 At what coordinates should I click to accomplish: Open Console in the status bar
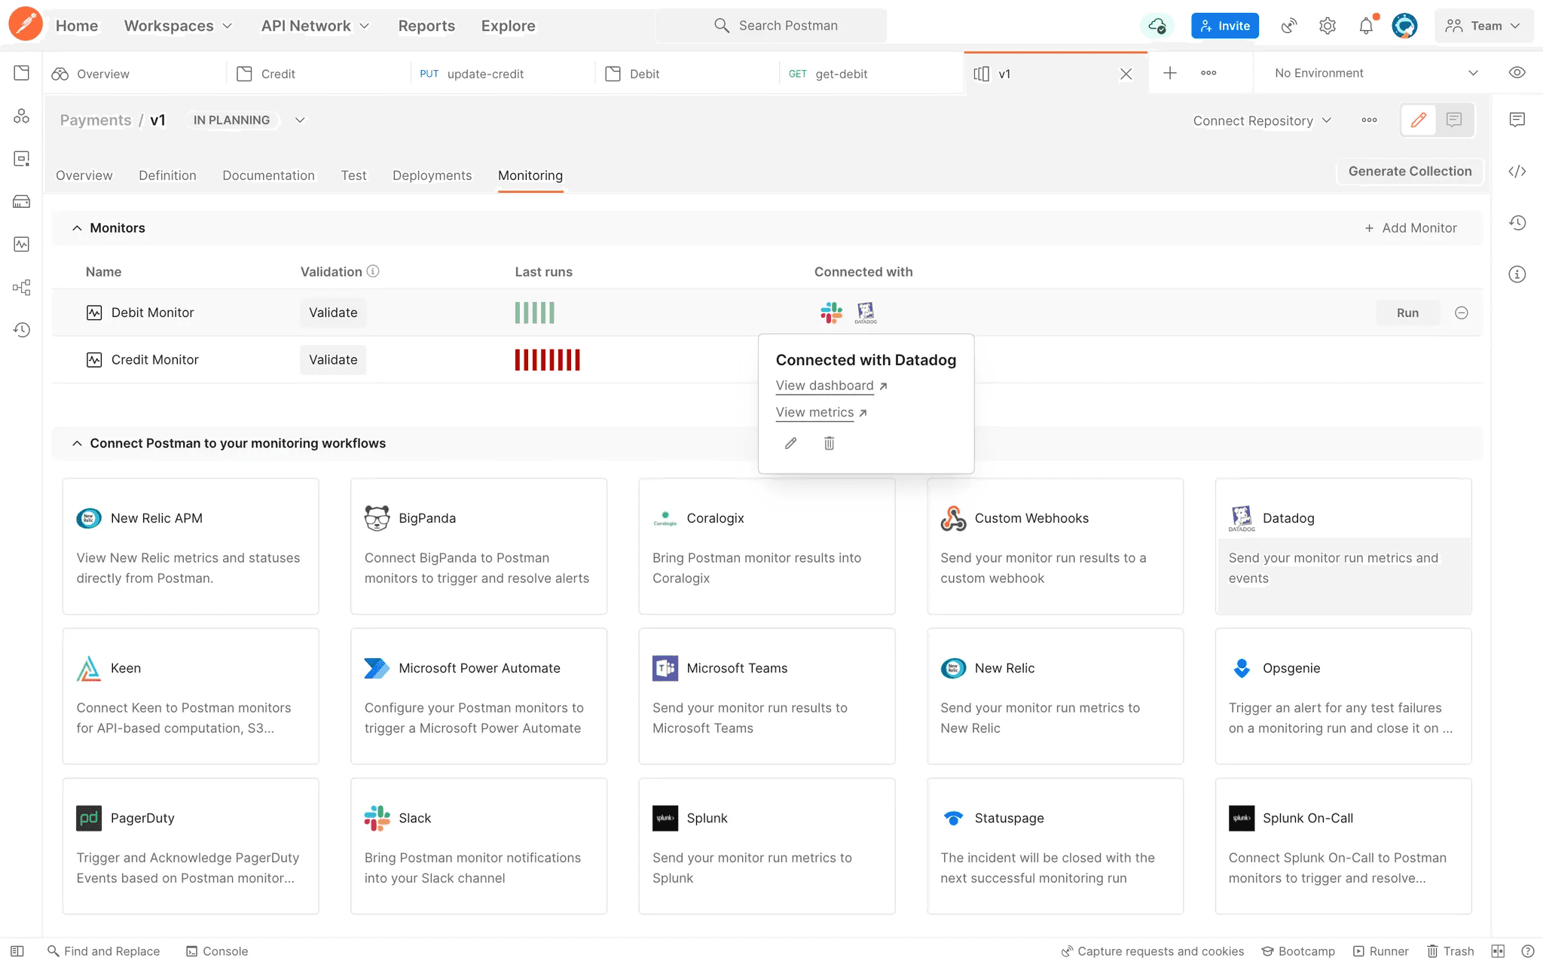click(x=217, y=951)
